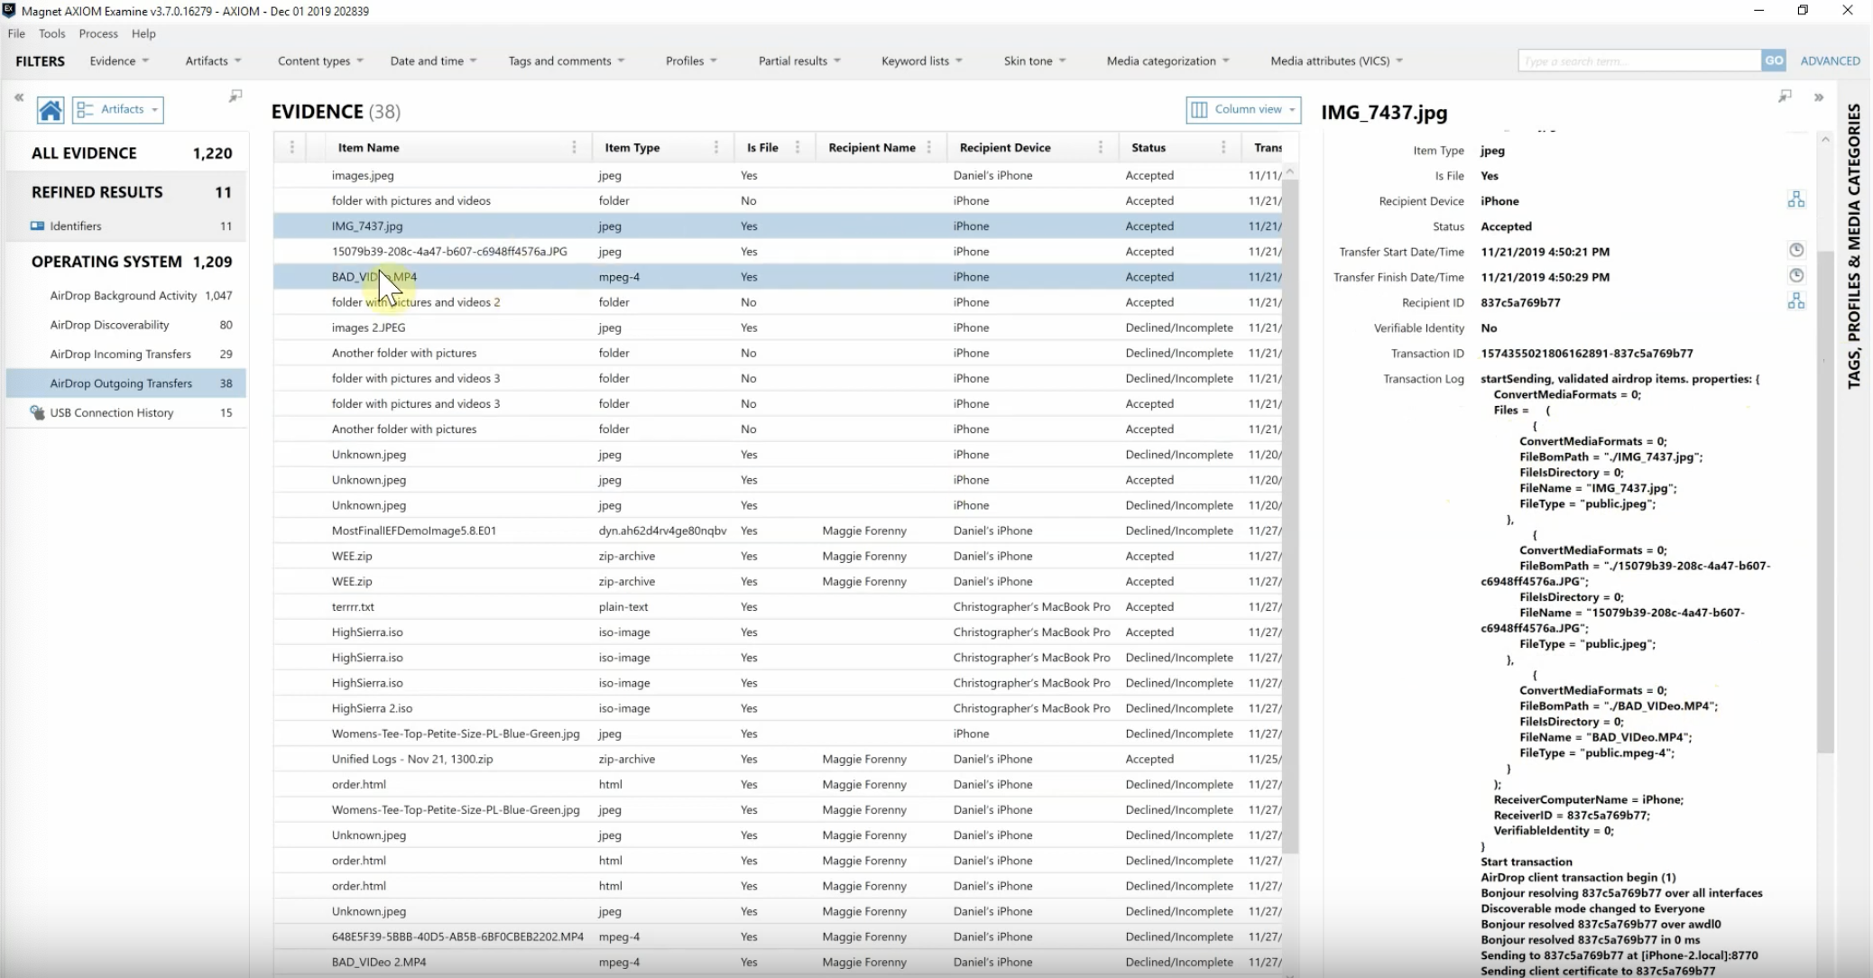Image resolution: width=1873 pixels, height=978 pixels.
Task: Select Unified Logs - Nov 21, 1300.zip row
Action: 777,759
